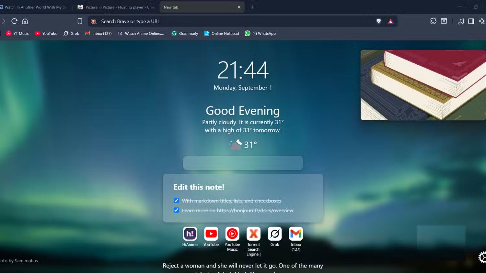This screenshot has height=273, width=486.
Task: Open the browser Extensions puzzle icon
Action: (x=433, y=21)
